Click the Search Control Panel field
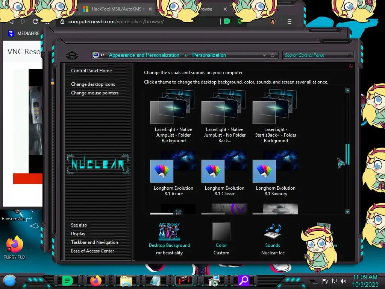 318,55
